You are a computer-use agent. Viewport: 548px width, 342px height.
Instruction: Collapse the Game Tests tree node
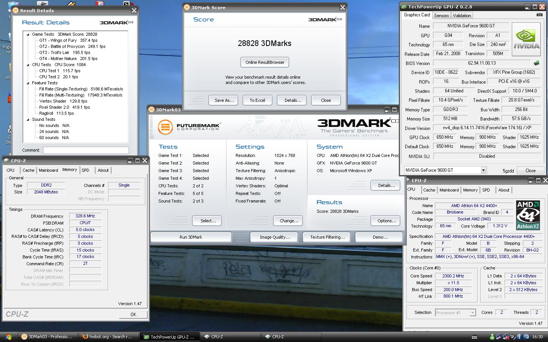point(28,34)
